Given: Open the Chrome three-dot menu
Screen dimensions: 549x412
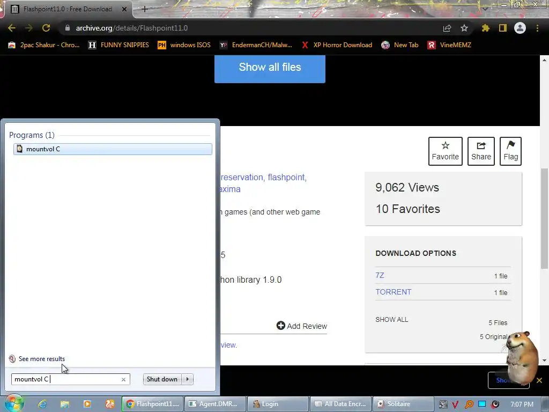Looking at the screenshot, I should [537, 28].
